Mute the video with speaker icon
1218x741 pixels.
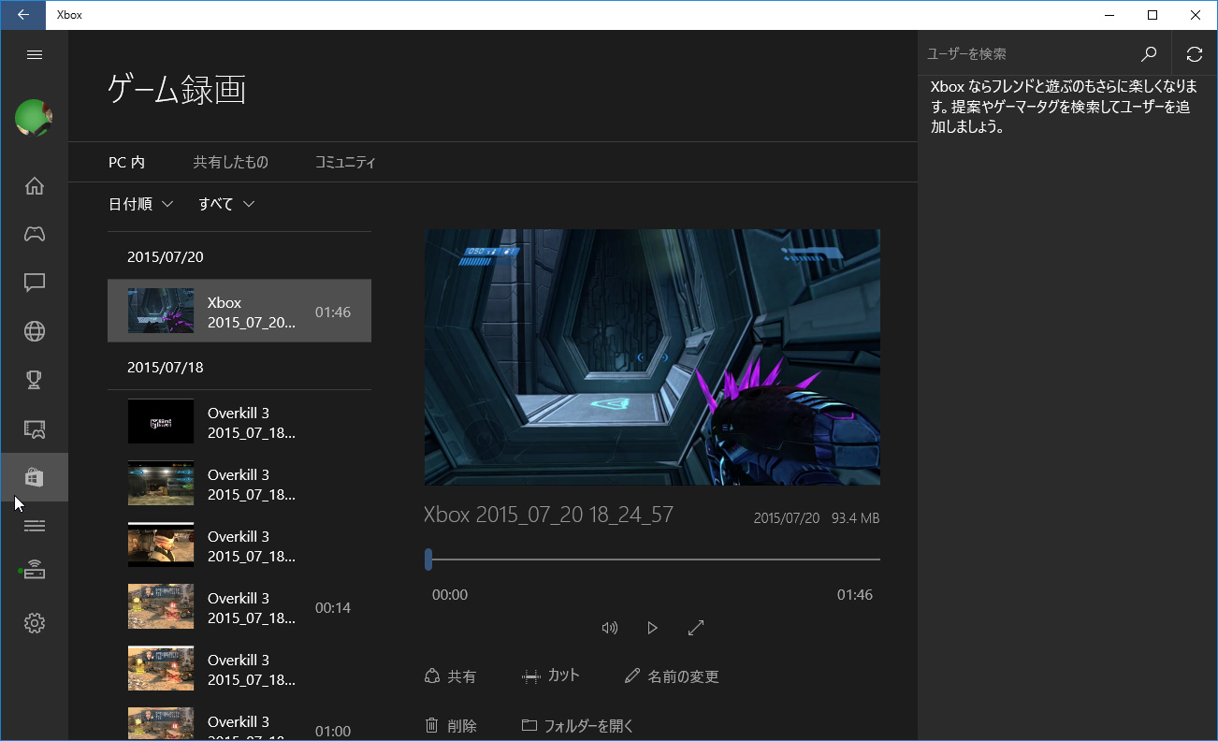(610, 628)
